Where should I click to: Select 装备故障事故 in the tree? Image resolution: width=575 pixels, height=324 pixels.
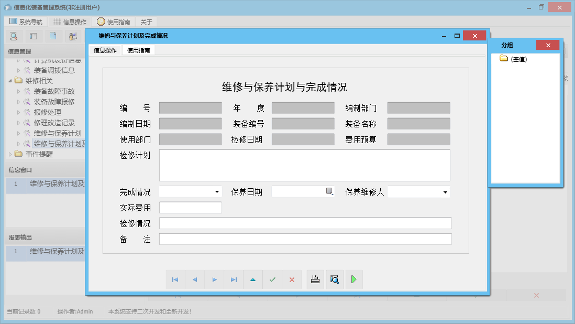click(54, 91)
